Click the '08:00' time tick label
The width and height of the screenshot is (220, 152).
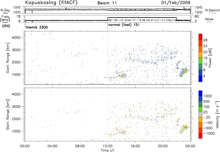click(80, 146)
